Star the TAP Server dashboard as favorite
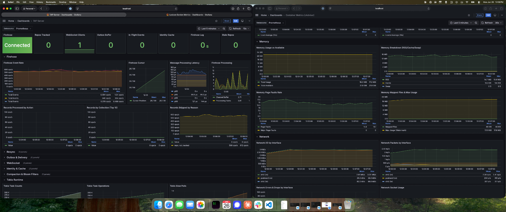506x212 pixels. [x=216, y=21]
